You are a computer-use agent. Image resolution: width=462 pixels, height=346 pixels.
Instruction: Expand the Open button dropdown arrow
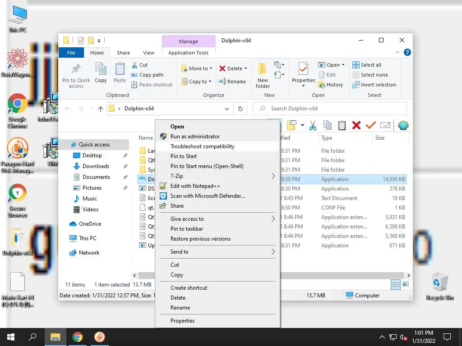click(x=343, y=65)
